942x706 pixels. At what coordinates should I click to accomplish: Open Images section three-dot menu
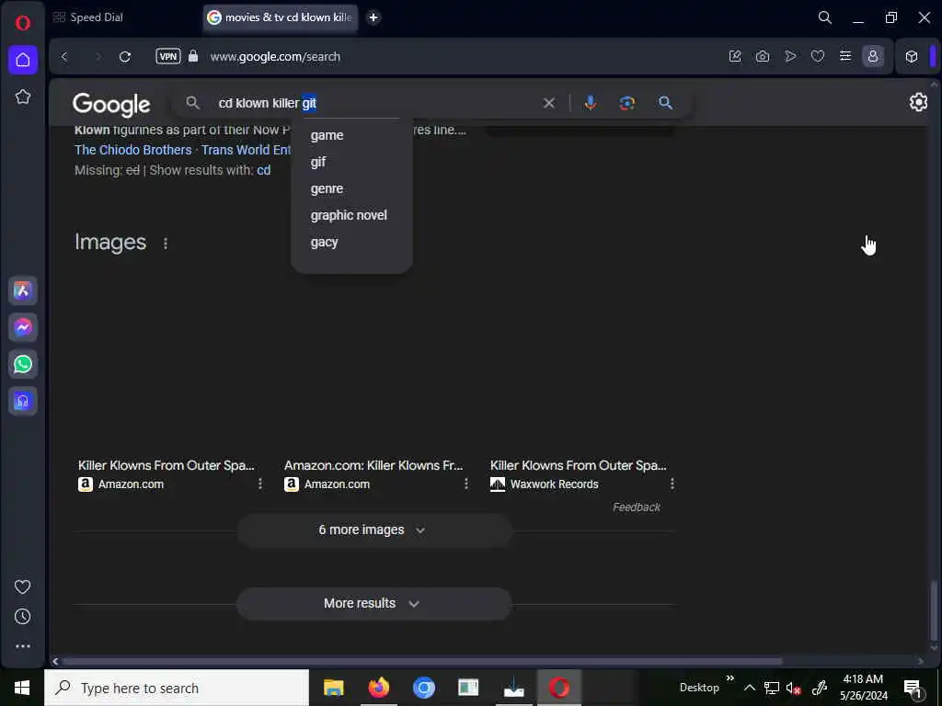click(x=166, y=243)
